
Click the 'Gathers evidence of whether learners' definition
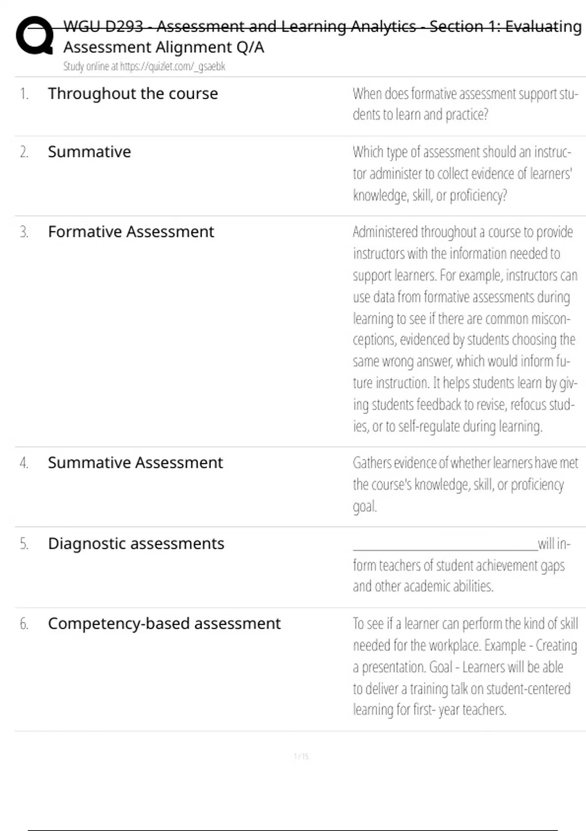point(465,484)
